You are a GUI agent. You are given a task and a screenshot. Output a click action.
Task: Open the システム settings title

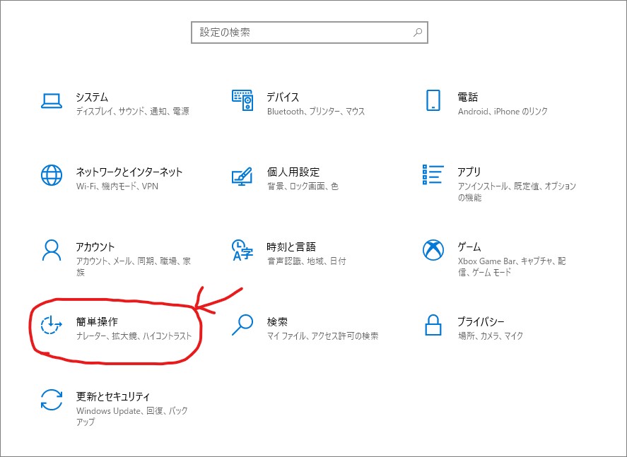[92, 97]
